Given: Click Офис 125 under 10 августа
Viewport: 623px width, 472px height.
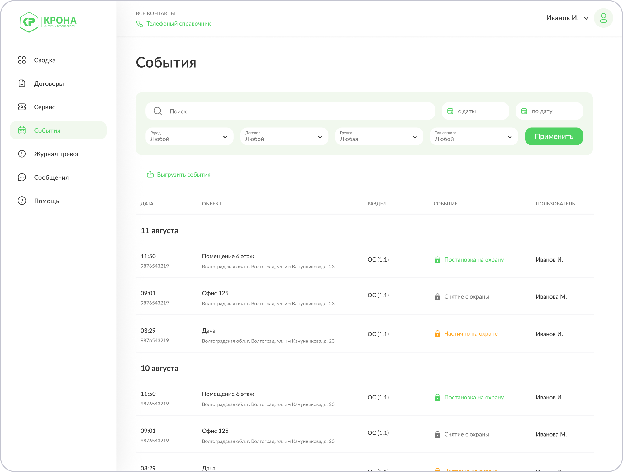Looking at the screenshot, I should click(215, 431).
